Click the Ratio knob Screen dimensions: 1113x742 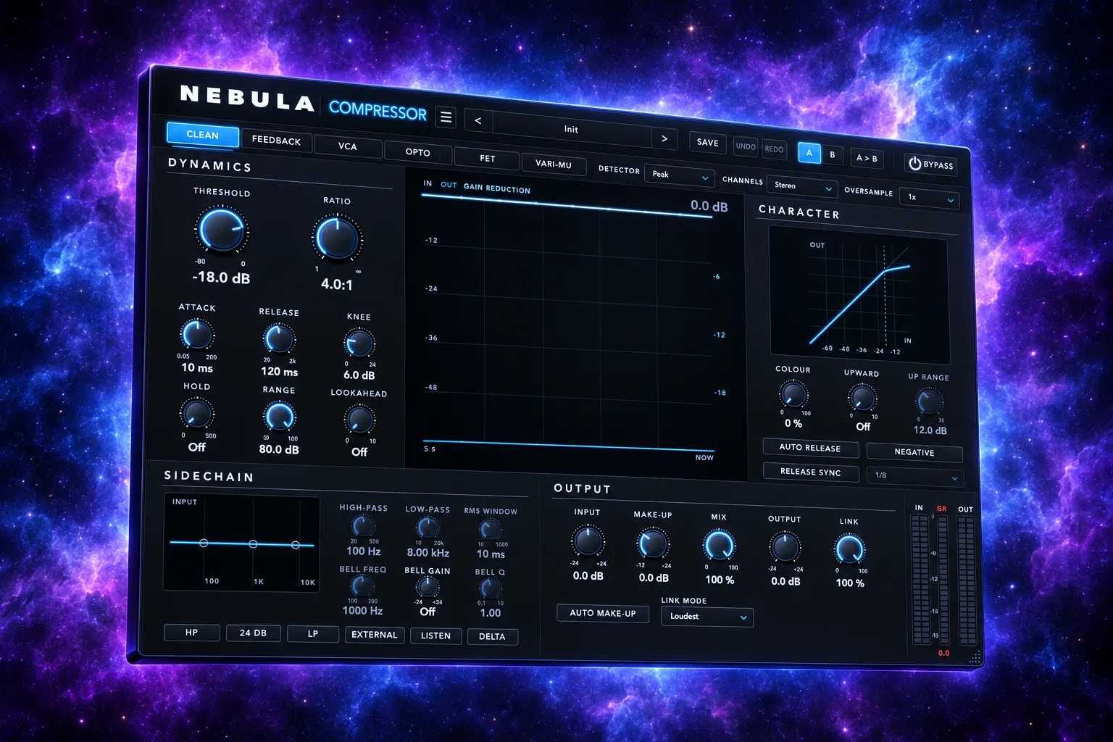[337, 238]
